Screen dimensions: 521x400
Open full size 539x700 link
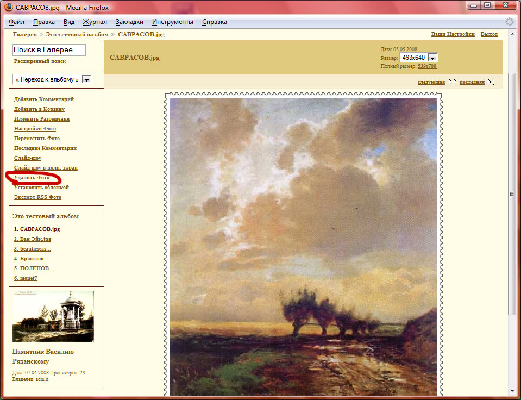[x=427, y=66]
